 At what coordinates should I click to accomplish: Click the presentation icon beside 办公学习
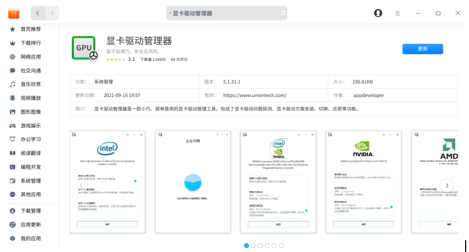[13, 140]
